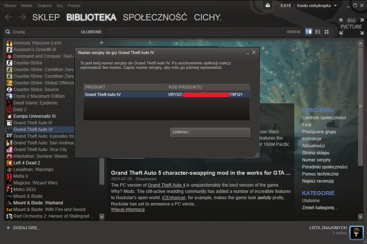Open the Ulubione library filter dropdown

(x=91, y=32)
